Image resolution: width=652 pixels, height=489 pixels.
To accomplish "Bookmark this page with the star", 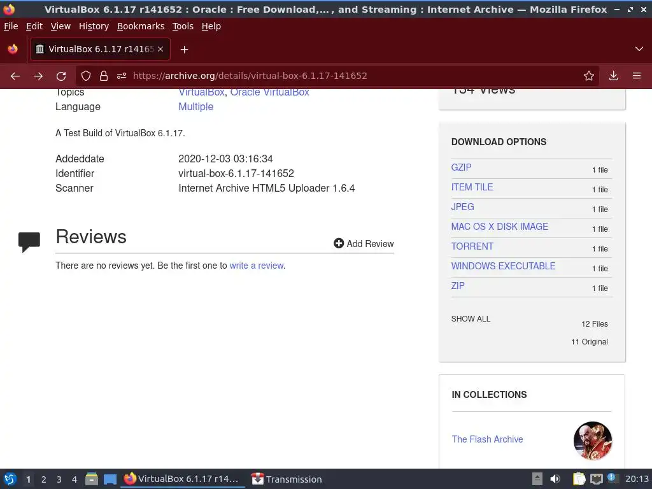I will [589, 76].
